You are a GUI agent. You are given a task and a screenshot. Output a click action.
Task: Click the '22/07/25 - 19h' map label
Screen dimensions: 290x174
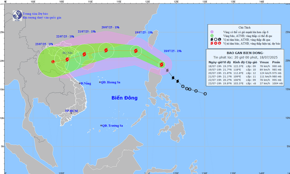65,37
